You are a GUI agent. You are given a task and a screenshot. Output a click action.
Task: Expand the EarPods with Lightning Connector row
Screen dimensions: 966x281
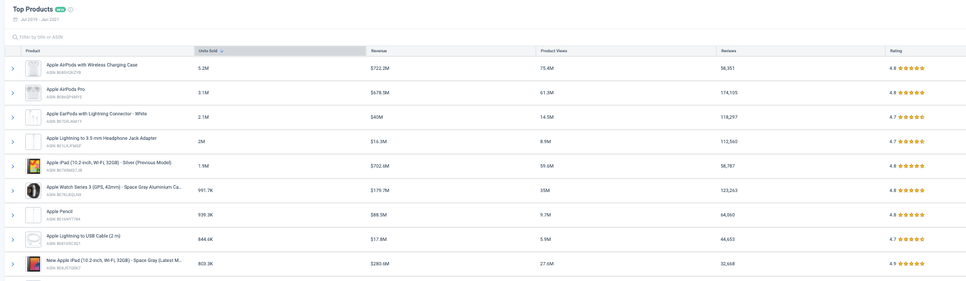point(13,117)
